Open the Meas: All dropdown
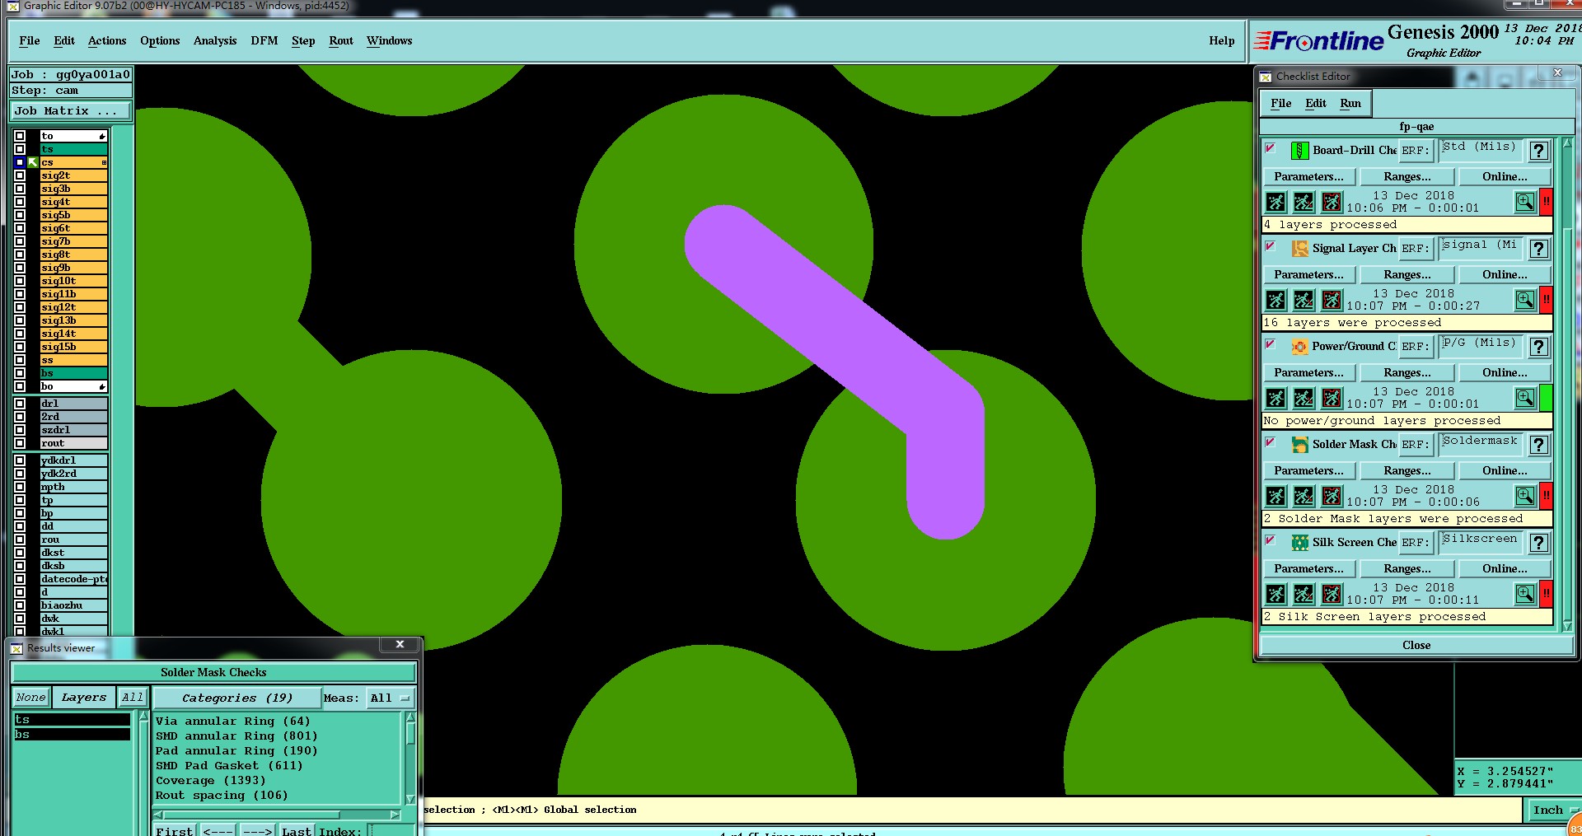The width and height of the screenshot is (1582, 836). click(390, 698)
